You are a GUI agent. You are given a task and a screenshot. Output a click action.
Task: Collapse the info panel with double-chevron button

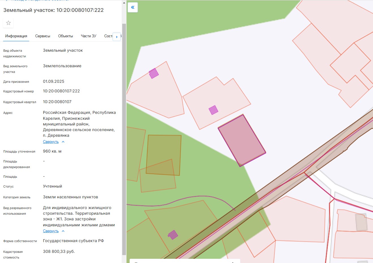(x=133, y=7)
